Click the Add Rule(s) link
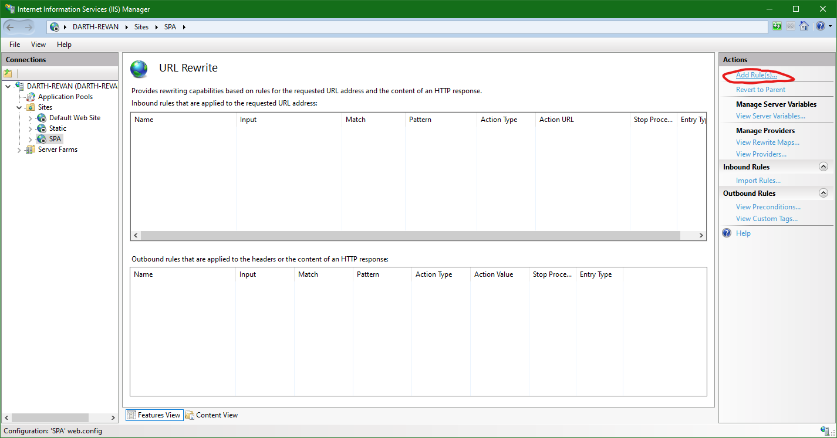This screenshot has width=837, height=438. (x=757, y=74)
